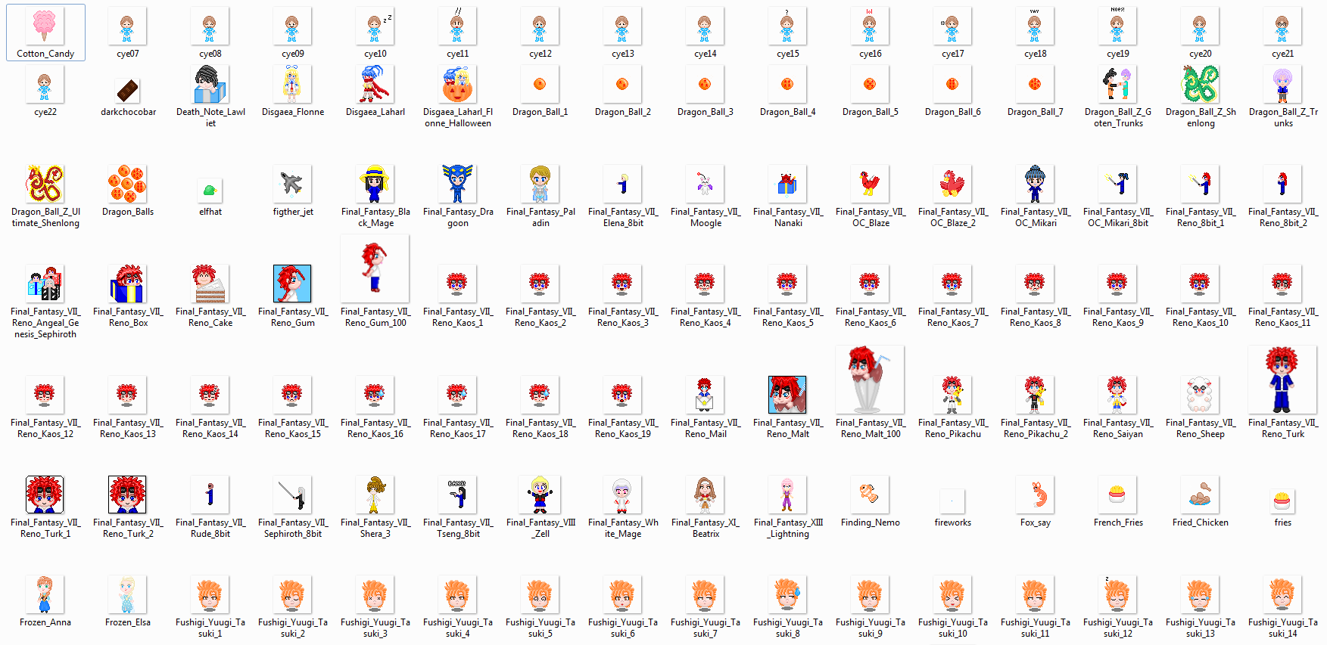Select the Frozen_Elsa character icon
Image resolution: width=1327 pixels, height=645 pixels.
pyautogui.click(x=127, y=594)
